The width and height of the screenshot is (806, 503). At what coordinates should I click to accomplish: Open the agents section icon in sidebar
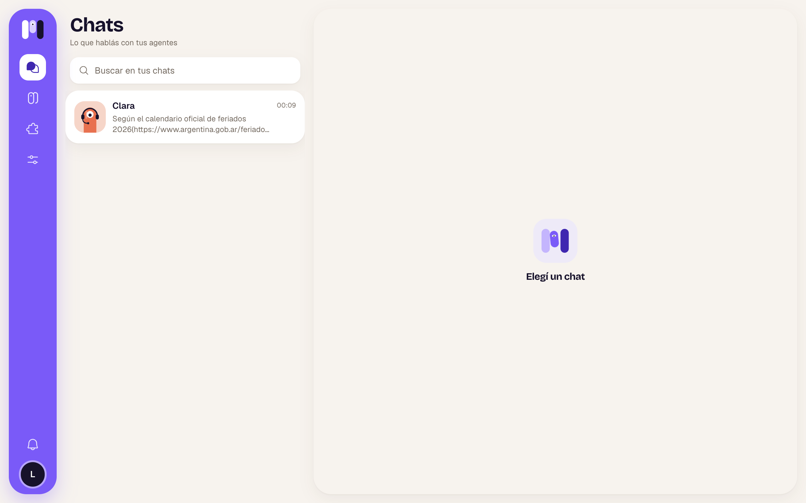point(33,98)
